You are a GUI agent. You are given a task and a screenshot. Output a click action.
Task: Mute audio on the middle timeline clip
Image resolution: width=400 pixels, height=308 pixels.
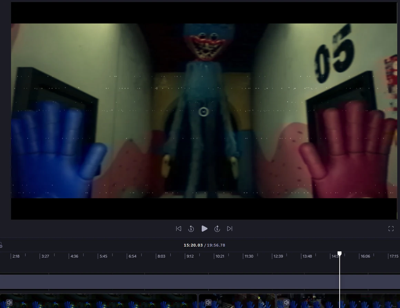208,302
